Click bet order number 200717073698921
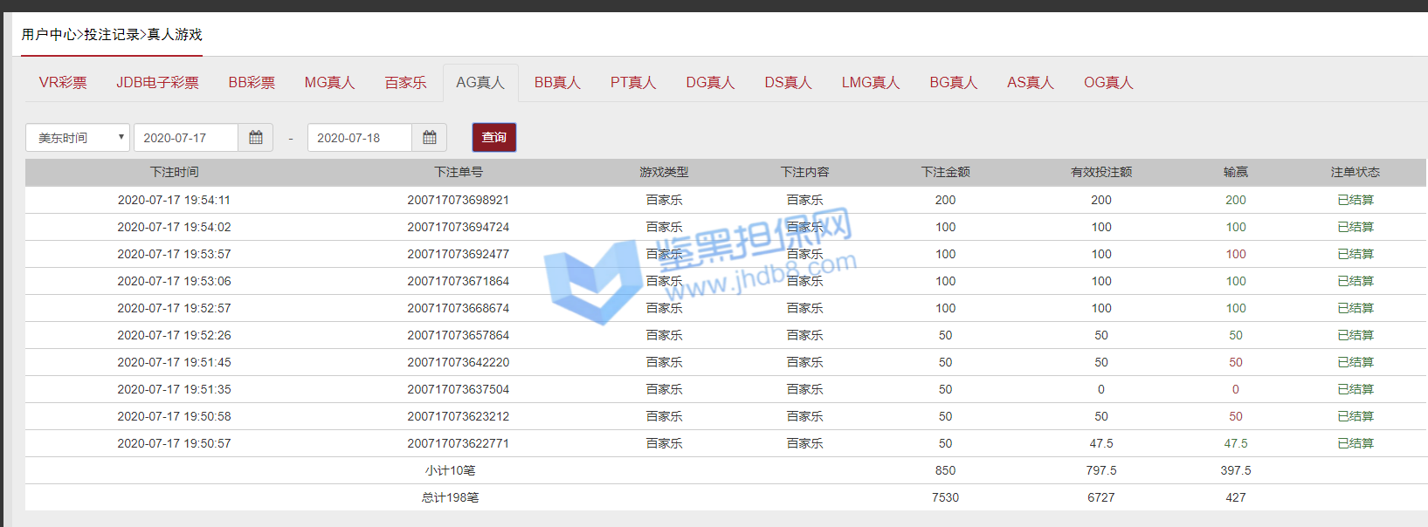This screenshot has width=1428, height=527. pos(458,200)
